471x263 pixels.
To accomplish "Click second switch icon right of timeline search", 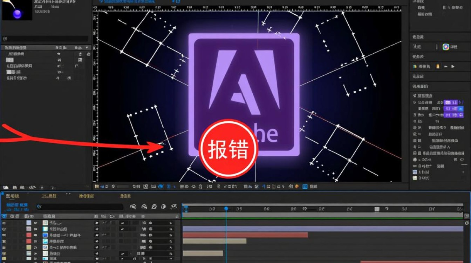I will [x=143, y=207].
